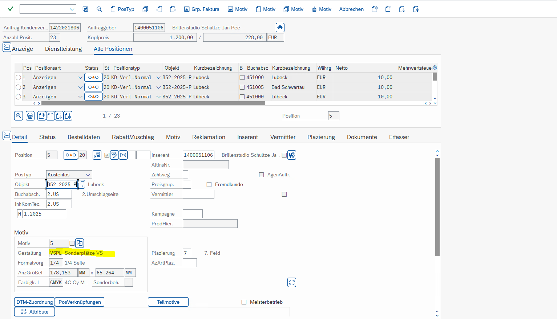Switch to the Dienstleistung tab

pos(63,49)
